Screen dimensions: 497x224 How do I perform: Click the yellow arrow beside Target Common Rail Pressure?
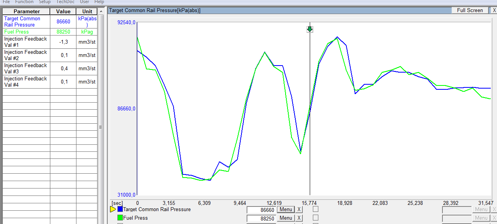click(x=113, y=209)
